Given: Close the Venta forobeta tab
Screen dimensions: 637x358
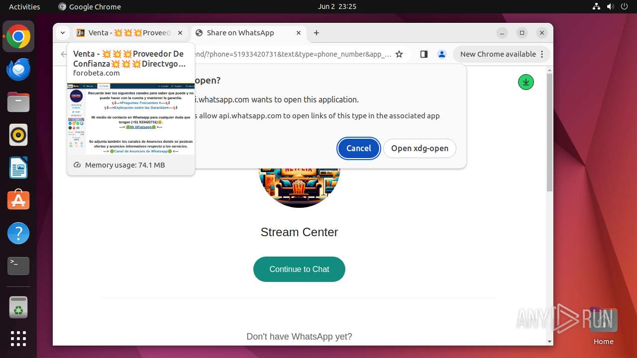Looking at the screenshot, I should point(180,33).
